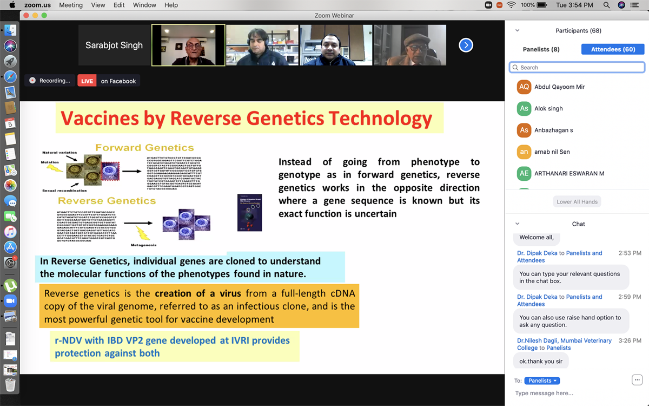Image resolution: width=649 pixels, height=406 pixels.
Task: Open the Meeting menu
Action: 71,5
